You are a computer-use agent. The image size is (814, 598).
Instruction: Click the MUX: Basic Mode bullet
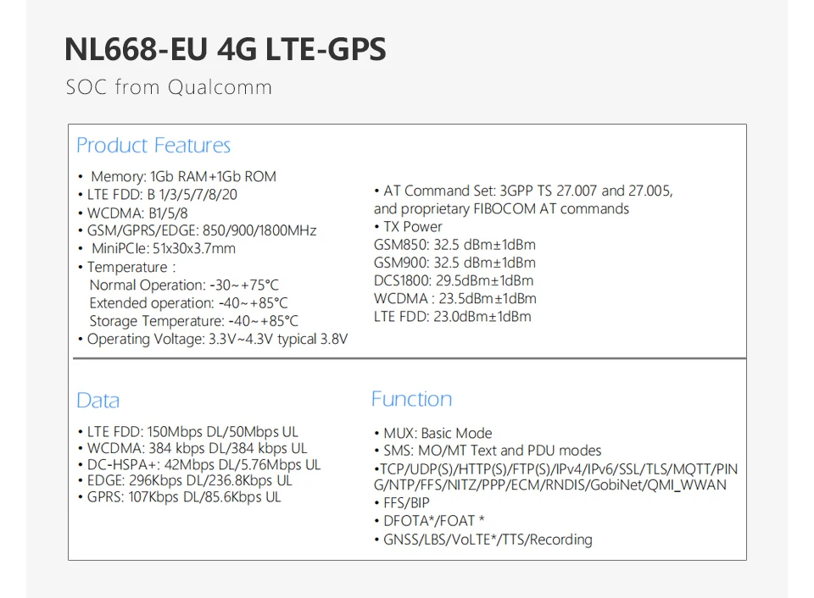[437, 434]
